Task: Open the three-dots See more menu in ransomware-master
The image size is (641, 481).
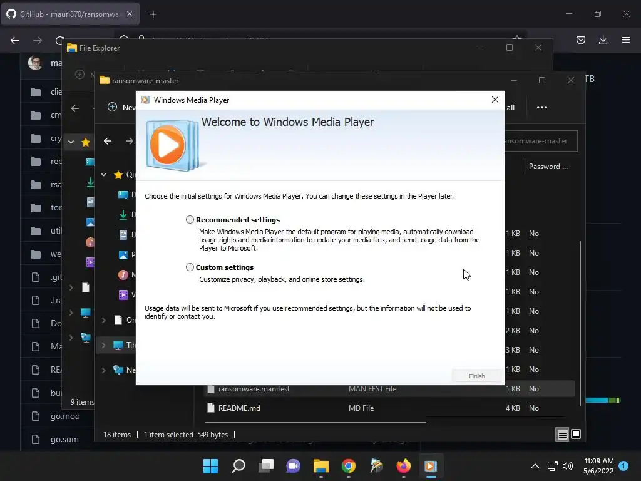Action: click(542, 108)
